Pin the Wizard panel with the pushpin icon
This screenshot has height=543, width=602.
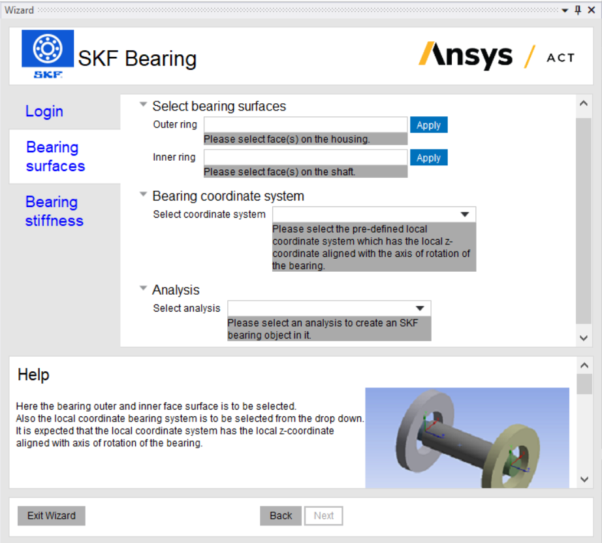[x=578, y=10]
